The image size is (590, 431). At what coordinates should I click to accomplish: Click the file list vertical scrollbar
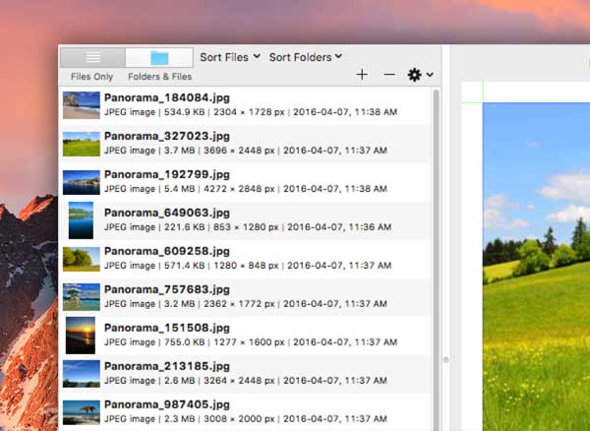(436, 260)
